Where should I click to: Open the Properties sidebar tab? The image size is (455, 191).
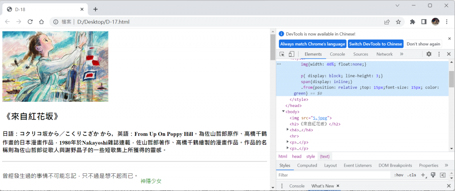pyautogui.click(x=429, y=165)
